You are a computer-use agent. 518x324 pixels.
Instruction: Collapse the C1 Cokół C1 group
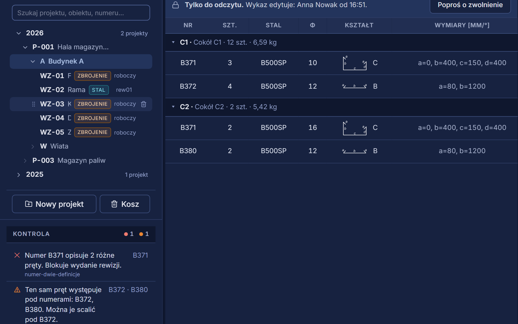[173, 42]
